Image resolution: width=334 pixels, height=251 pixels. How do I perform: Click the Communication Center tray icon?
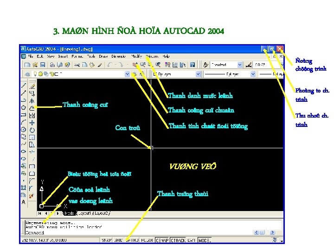click(275, 240)
